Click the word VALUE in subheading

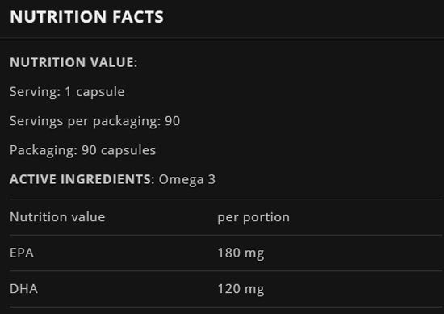[114, 62]
